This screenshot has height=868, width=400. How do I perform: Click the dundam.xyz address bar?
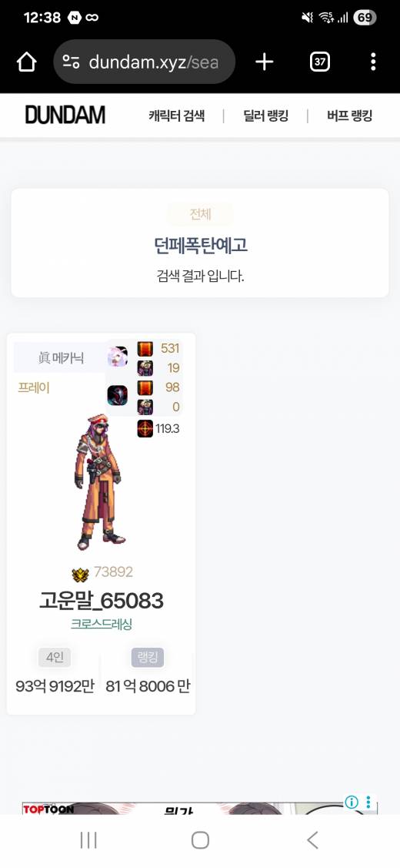tap(145, 62)
